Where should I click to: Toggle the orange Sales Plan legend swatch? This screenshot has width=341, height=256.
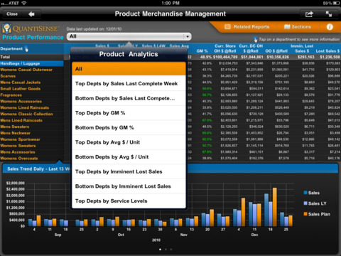click(x=305, y=214)
